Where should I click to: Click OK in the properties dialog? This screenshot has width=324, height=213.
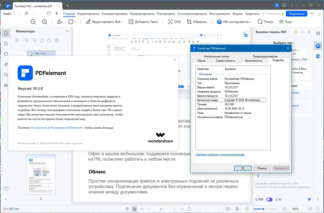click(x=243, y=168)
